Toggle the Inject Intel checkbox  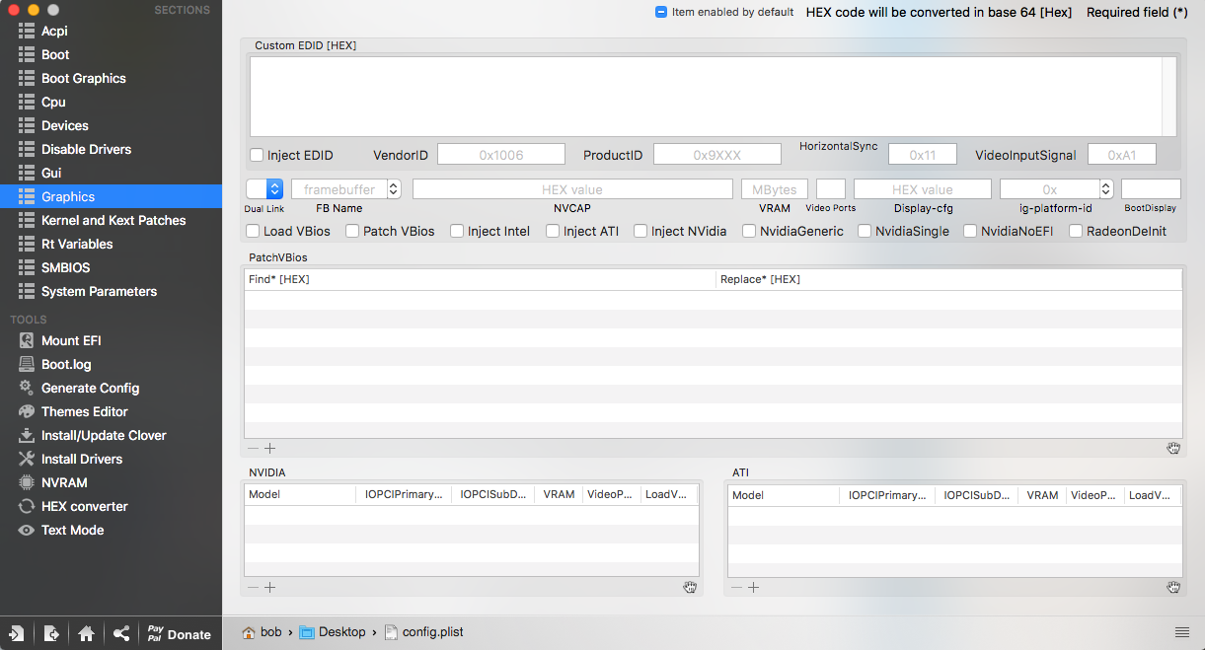[457, 231]
